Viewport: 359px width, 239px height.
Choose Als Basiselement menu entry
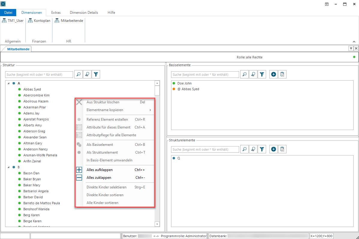115,145
